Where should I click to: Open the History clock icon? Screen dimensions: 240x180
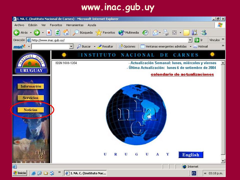pyautogui.click(x=145, y=32)
